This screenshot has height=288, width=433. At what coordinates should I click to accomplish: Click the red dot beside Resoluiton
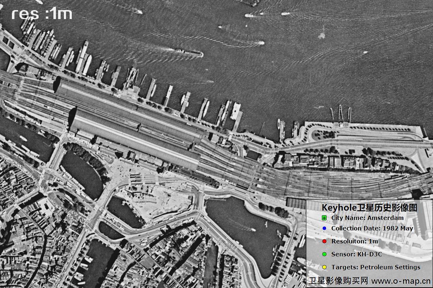tap(324, 241)
